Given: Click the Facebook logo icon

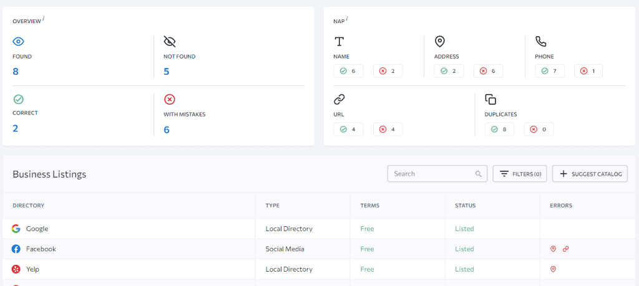Looking at the screenshot, I should tap(16, 249).
